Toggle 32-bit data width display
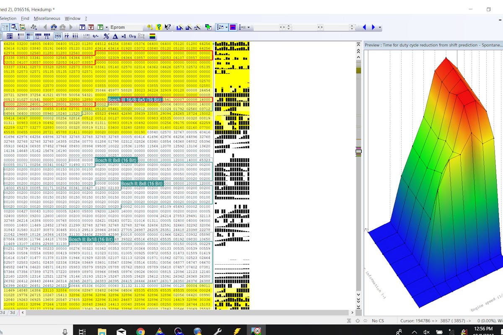 [x=38, y=36]
